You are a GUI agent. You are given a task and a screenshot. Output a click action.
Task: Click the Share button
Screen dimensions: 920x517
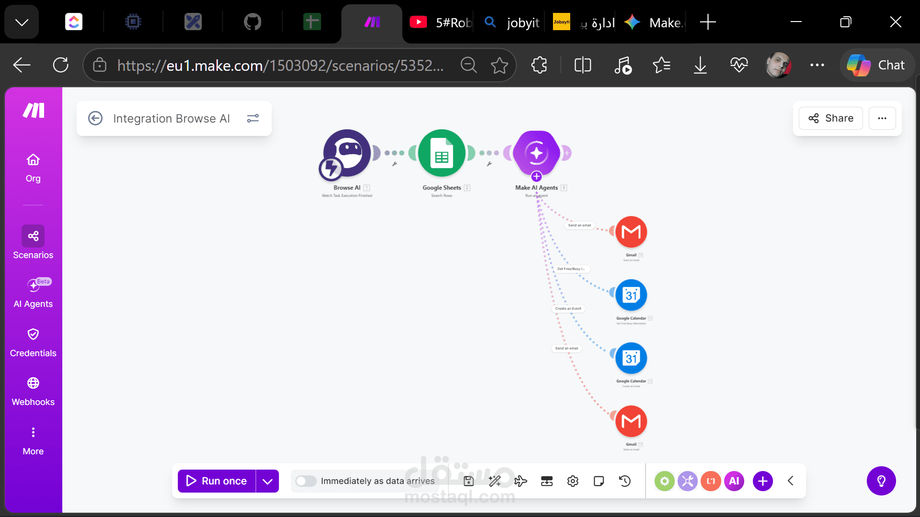[x=831, y=118]
